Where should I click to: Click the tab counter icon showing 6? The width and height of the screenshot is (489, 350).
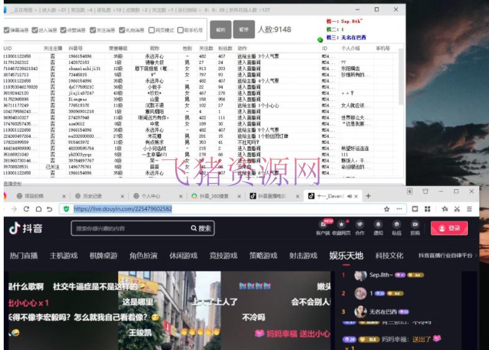[410, 191]
